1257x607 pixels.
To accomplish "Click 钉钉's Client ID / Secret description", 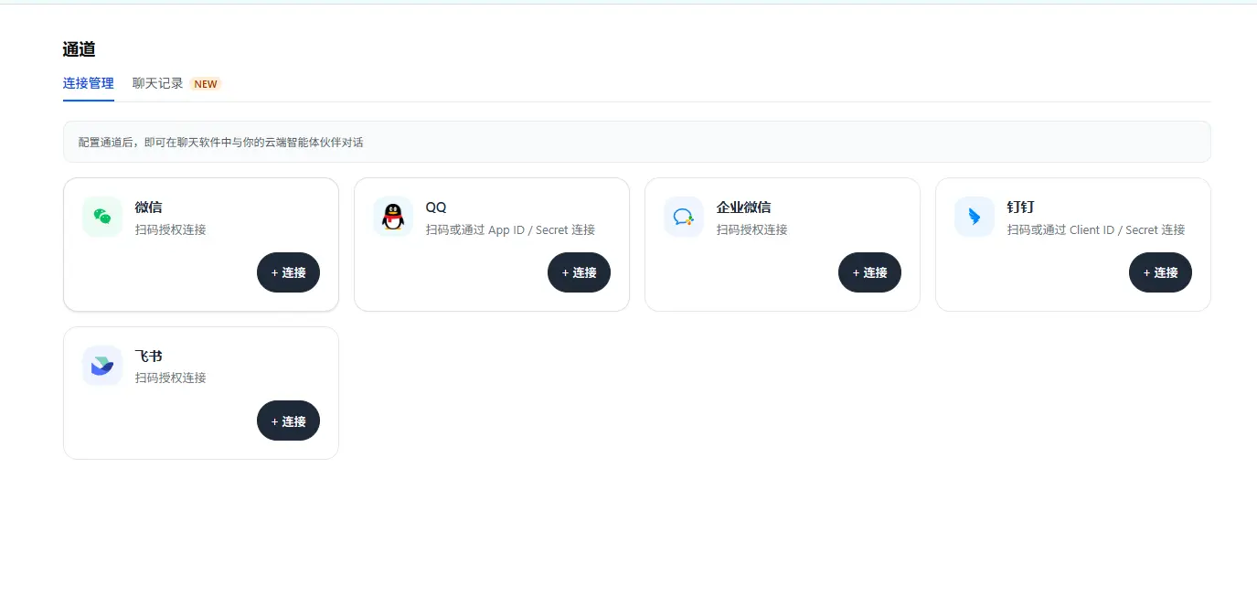I will [1096, 229].
